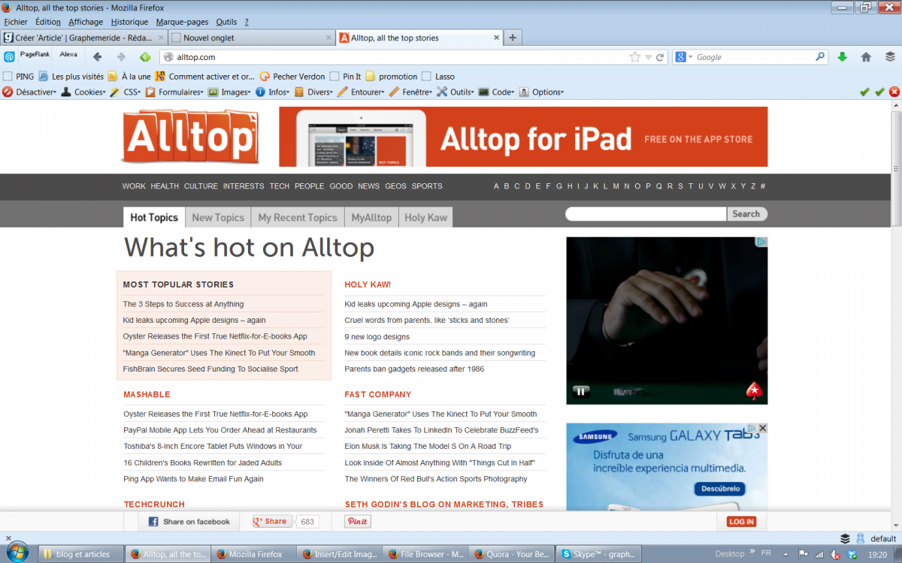Open the Désactiver dropdown
902x563 pixels.
[x=29, y=92]
